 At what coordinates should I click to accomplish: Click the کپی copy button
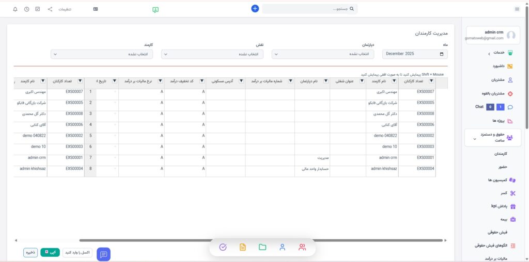click(x=50, y=253)
